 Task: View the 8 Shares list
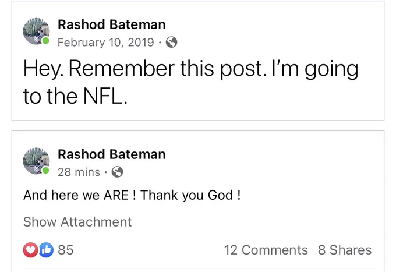coord(345,250)
